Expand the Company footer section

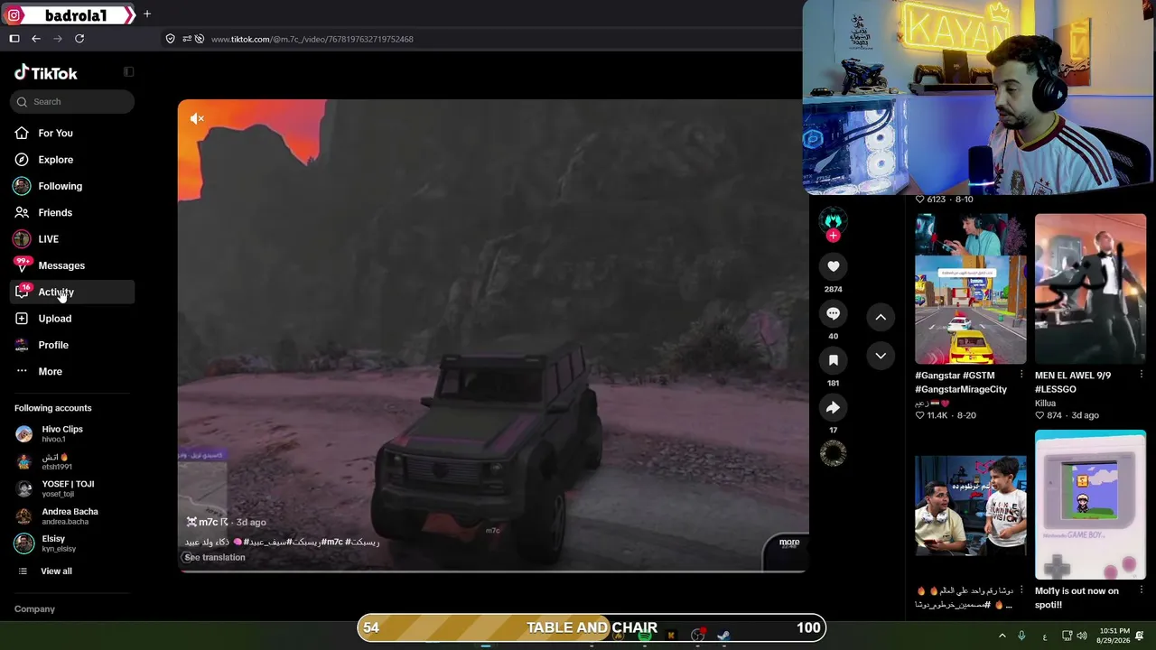pyautogui.click(x=34, y=608)
